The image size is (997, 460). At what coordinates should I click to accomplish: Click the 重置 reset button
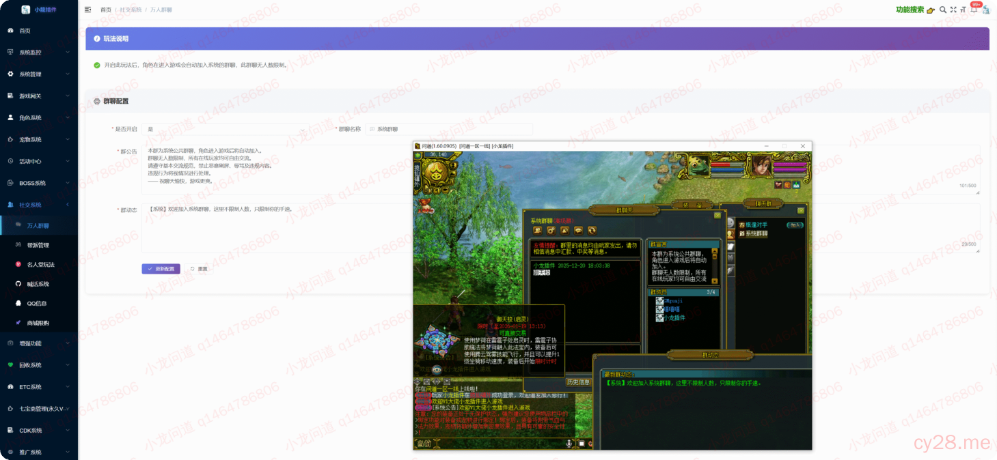[x=199, y=269]
